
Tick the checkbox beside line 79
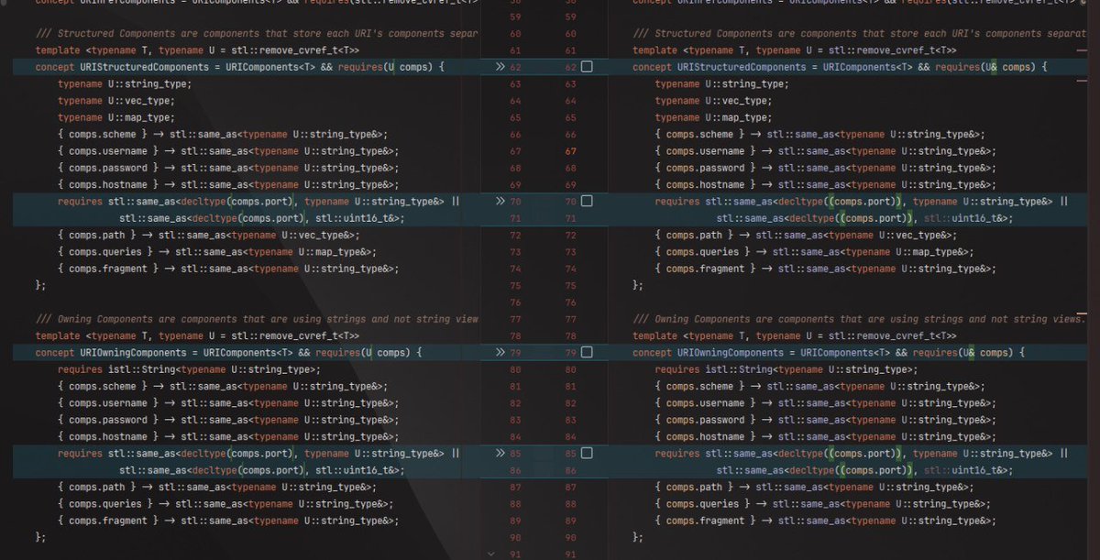tap(587, 352)
